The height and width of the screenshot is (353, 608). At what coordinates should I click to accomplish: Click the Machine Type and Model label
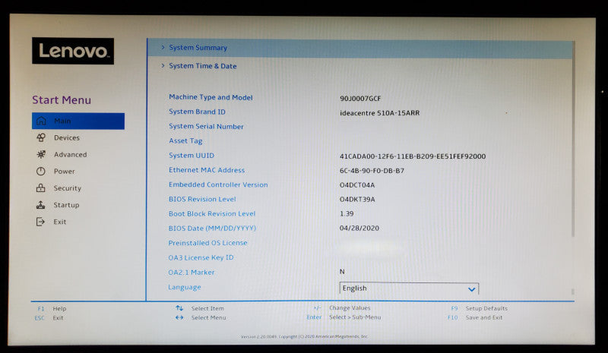point(211,97)
